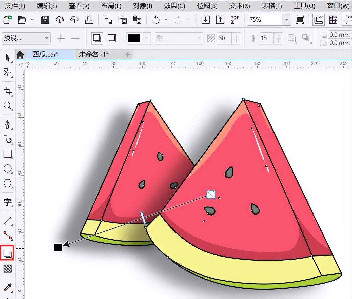Open the 对象(J) menu
Image resolution: width=352 pixels, height=299 pixels.
click(143, 6)
